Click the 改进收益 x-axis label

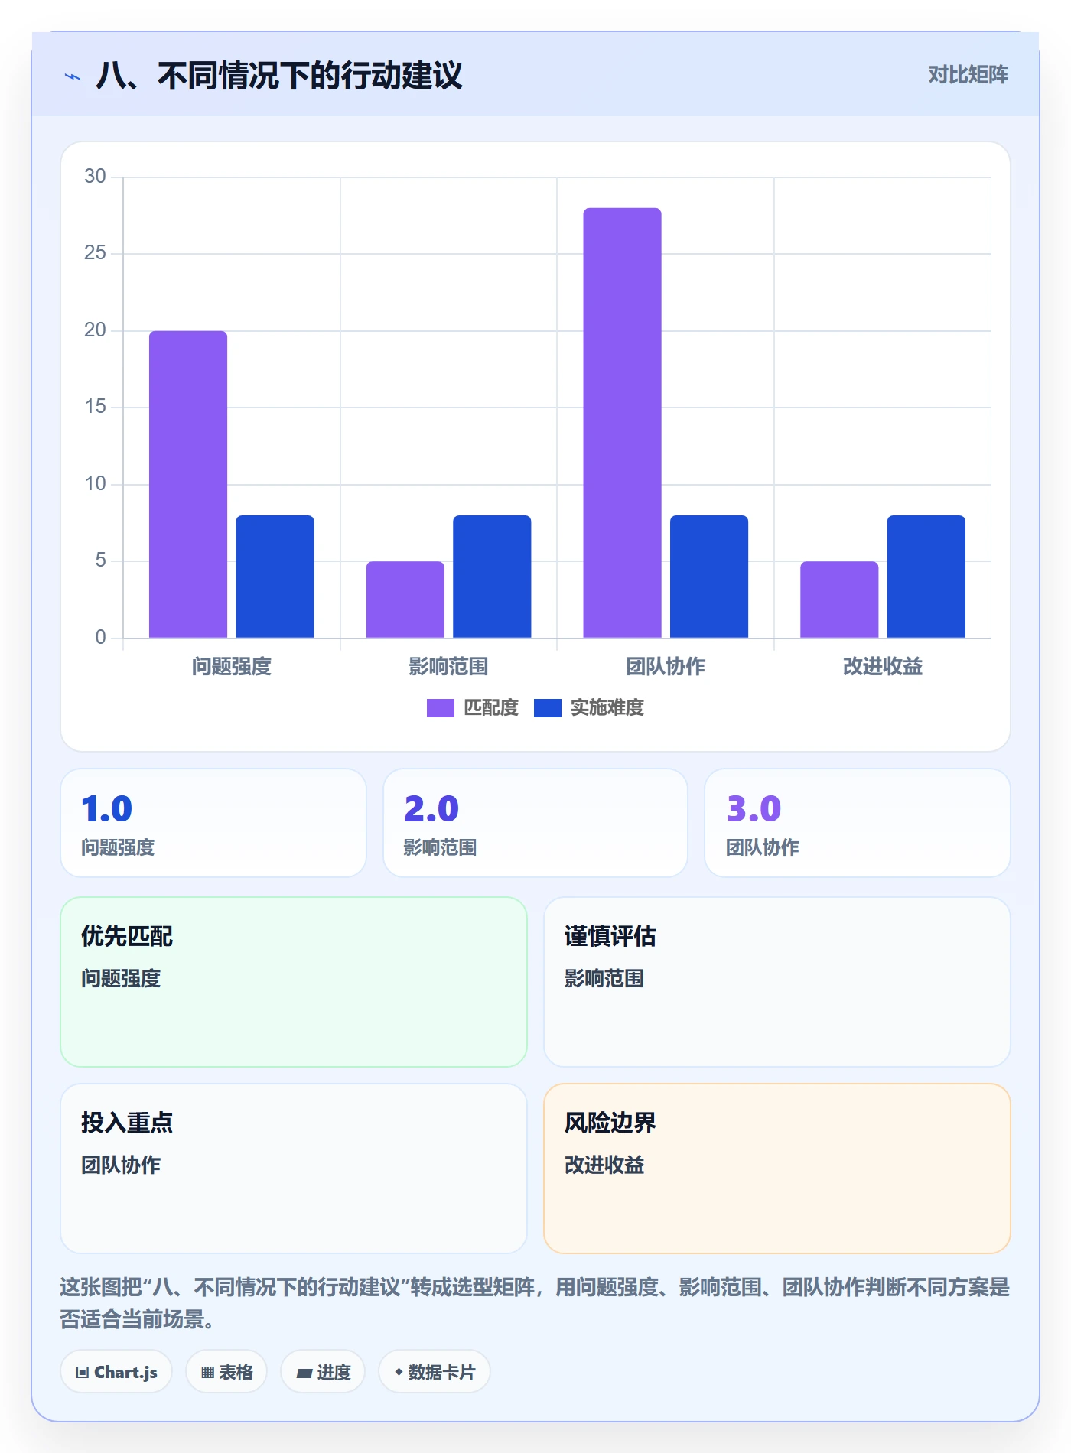pos(883,667)
